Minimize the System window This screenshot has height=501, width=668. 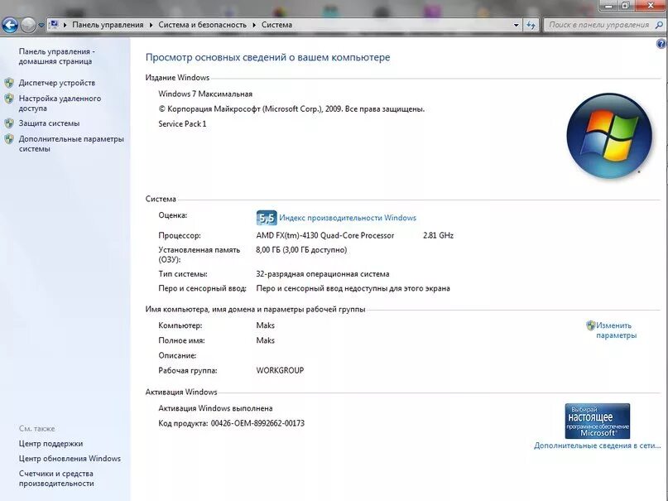click(609, 6)
